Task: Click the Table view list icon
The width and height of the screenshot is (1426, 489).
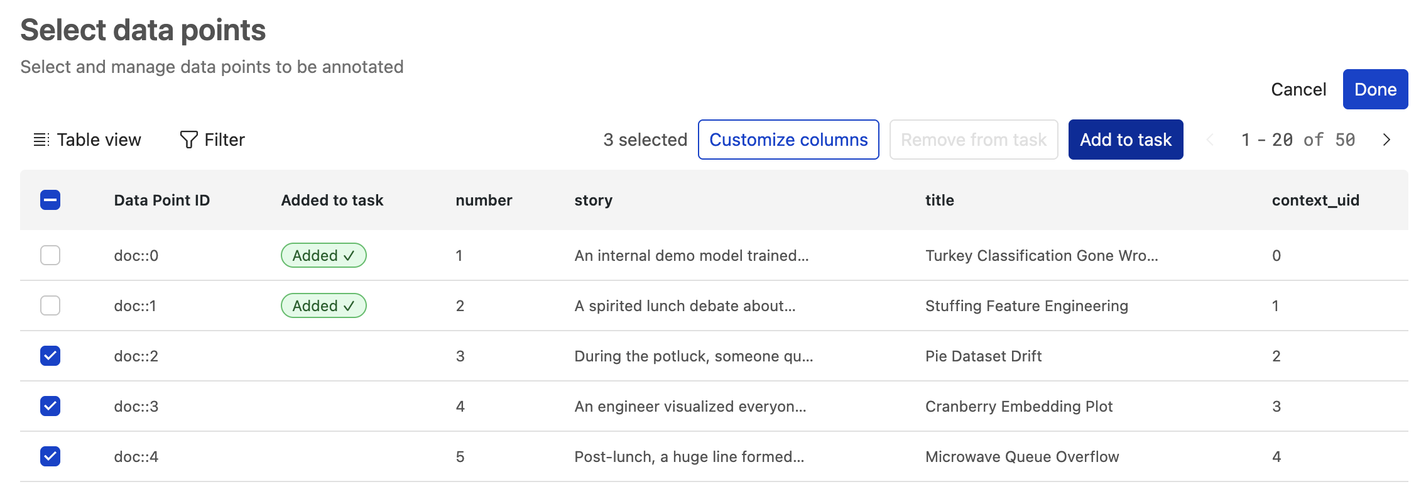Action: pos(41,140)
